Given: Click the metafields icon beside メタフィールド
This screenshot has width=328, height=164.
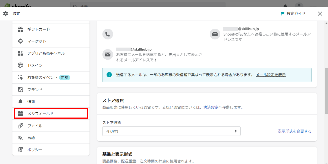Looking at the screenshot, I should (20, 114).
